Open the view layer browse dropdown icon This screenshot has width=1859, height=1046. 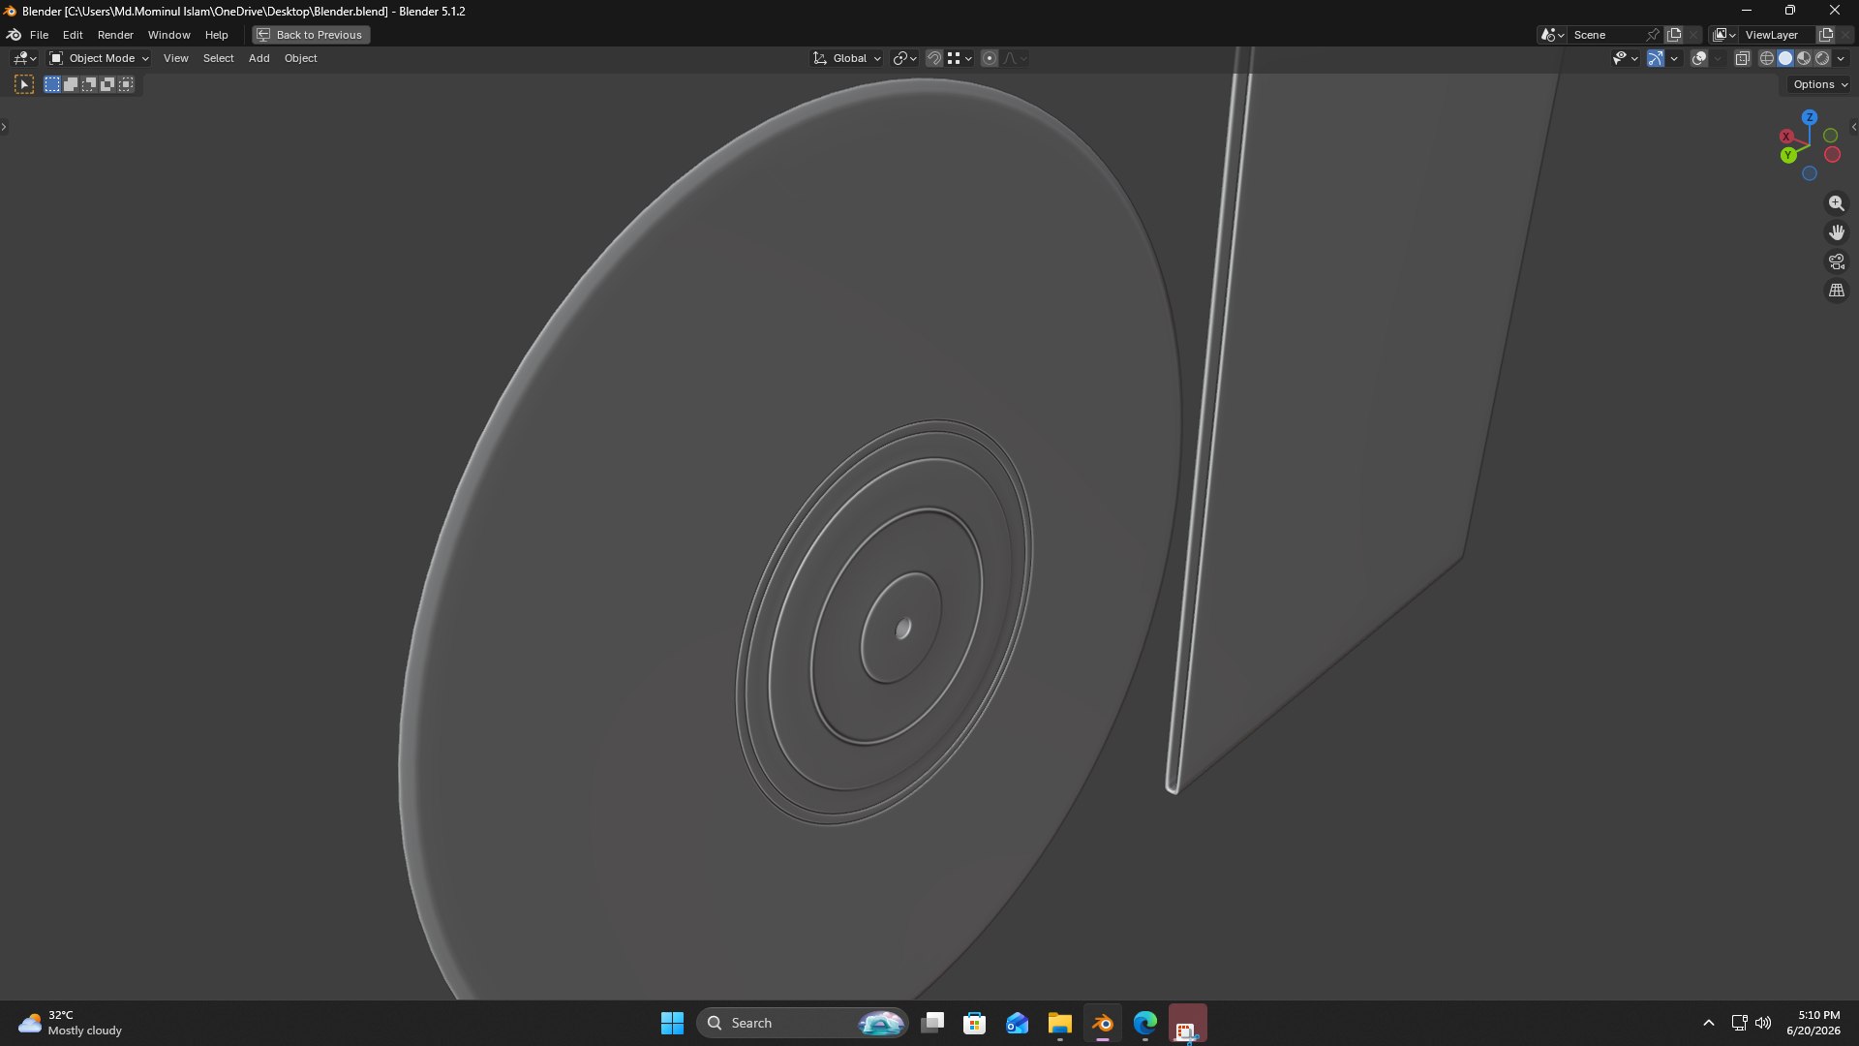1724,35
